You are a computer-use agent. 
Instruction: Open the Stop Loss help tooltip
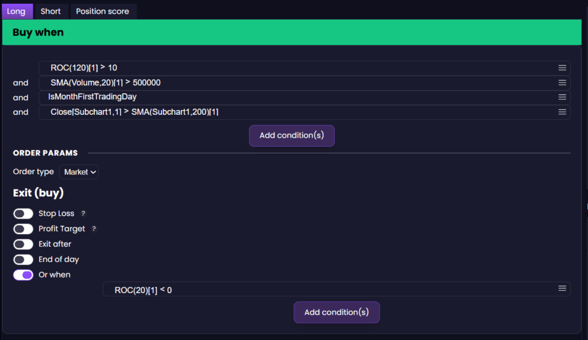tap(82, 213)
